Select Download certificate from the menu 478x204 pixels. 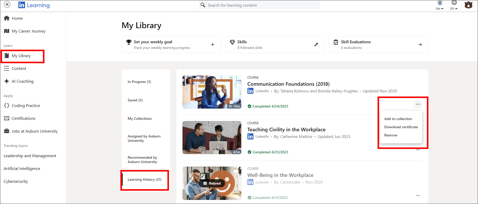pyautogui.click(x=401, y=127)
